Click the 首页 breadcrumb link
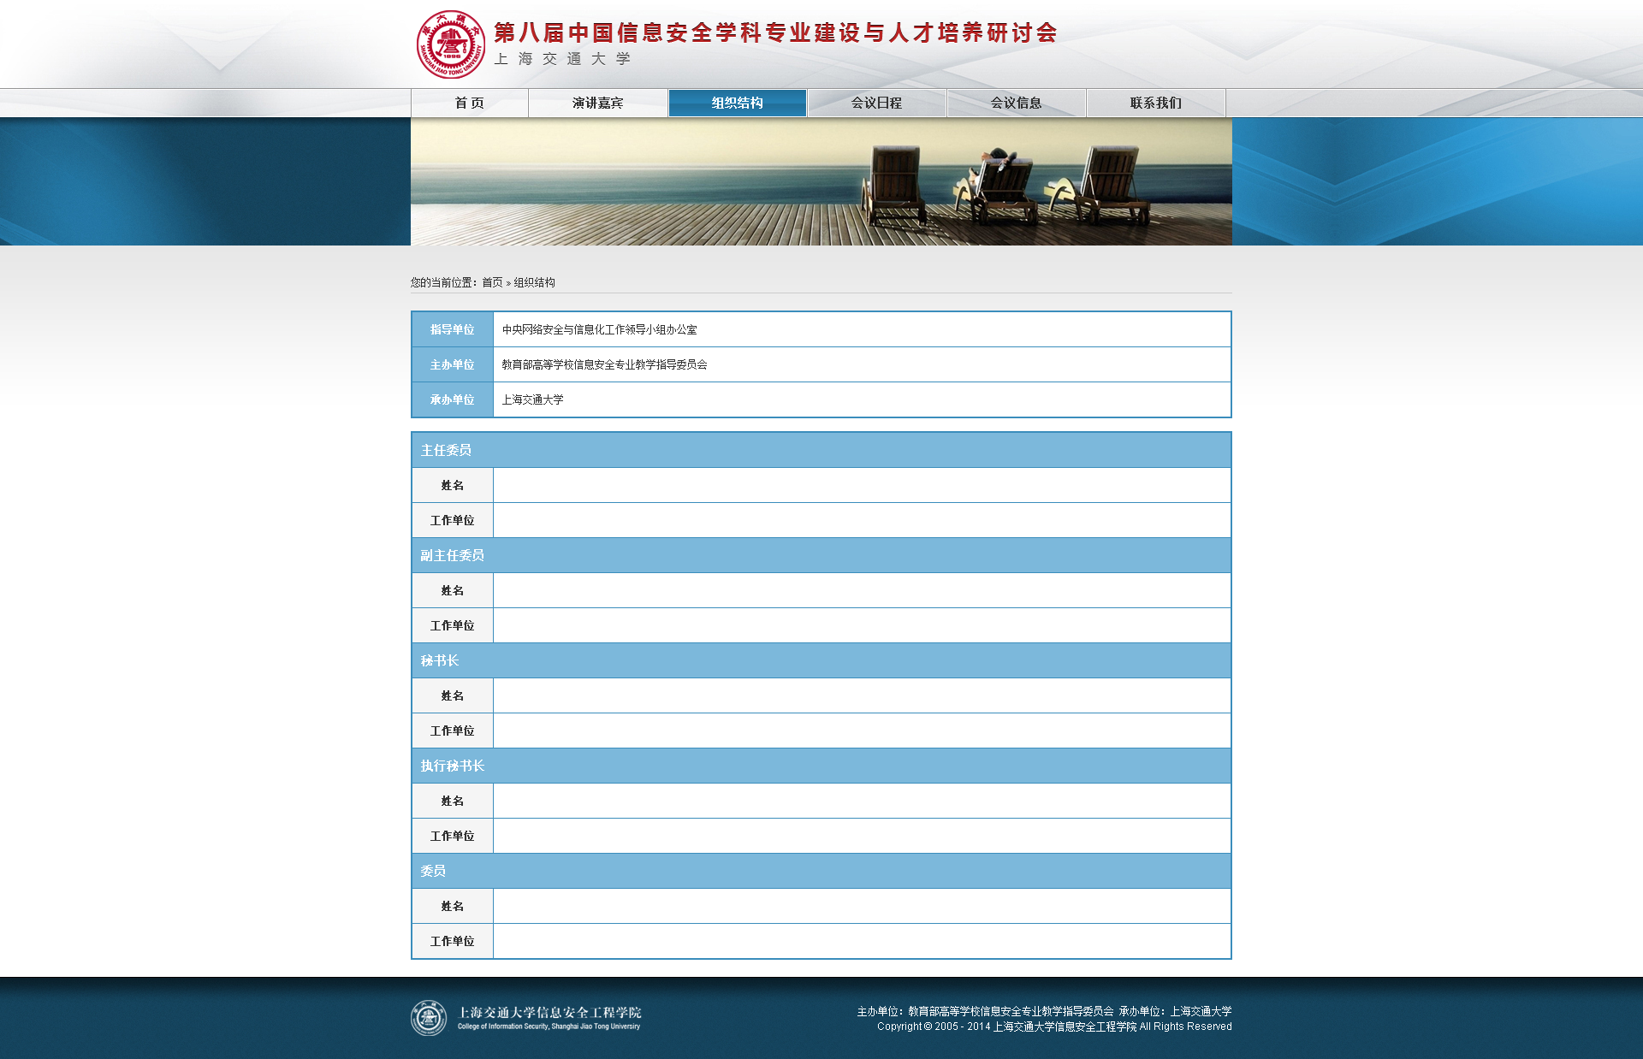The height and width of the screenshot is (1059, 1643). pos(492,282)
